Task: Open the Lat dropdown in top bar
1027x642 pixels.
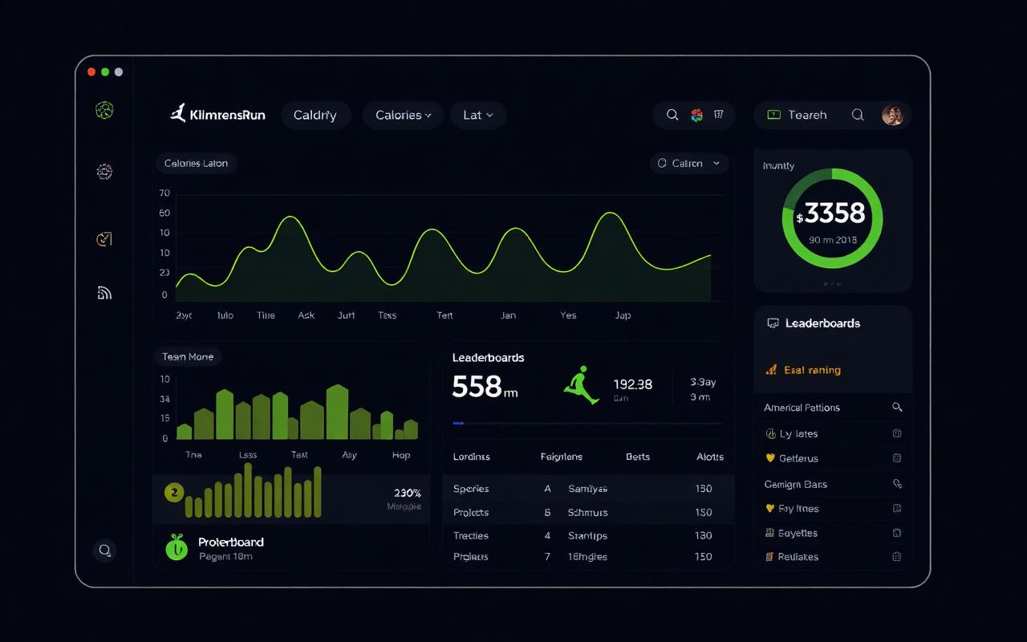Action: [478, 115]
